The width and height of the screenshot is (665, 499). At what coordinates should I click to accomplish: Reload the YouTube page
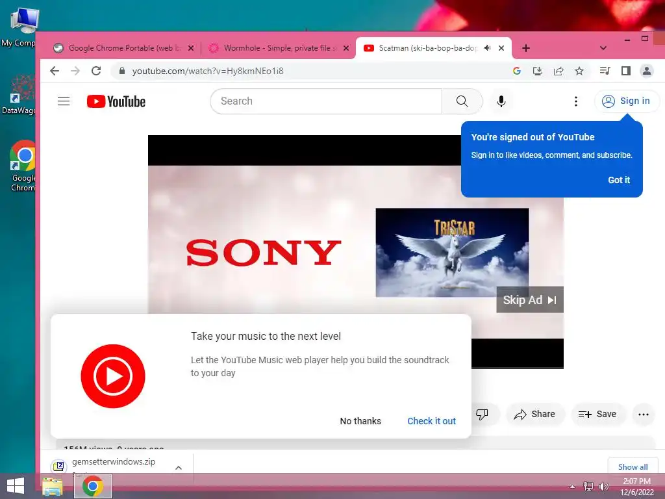point(96,71)
